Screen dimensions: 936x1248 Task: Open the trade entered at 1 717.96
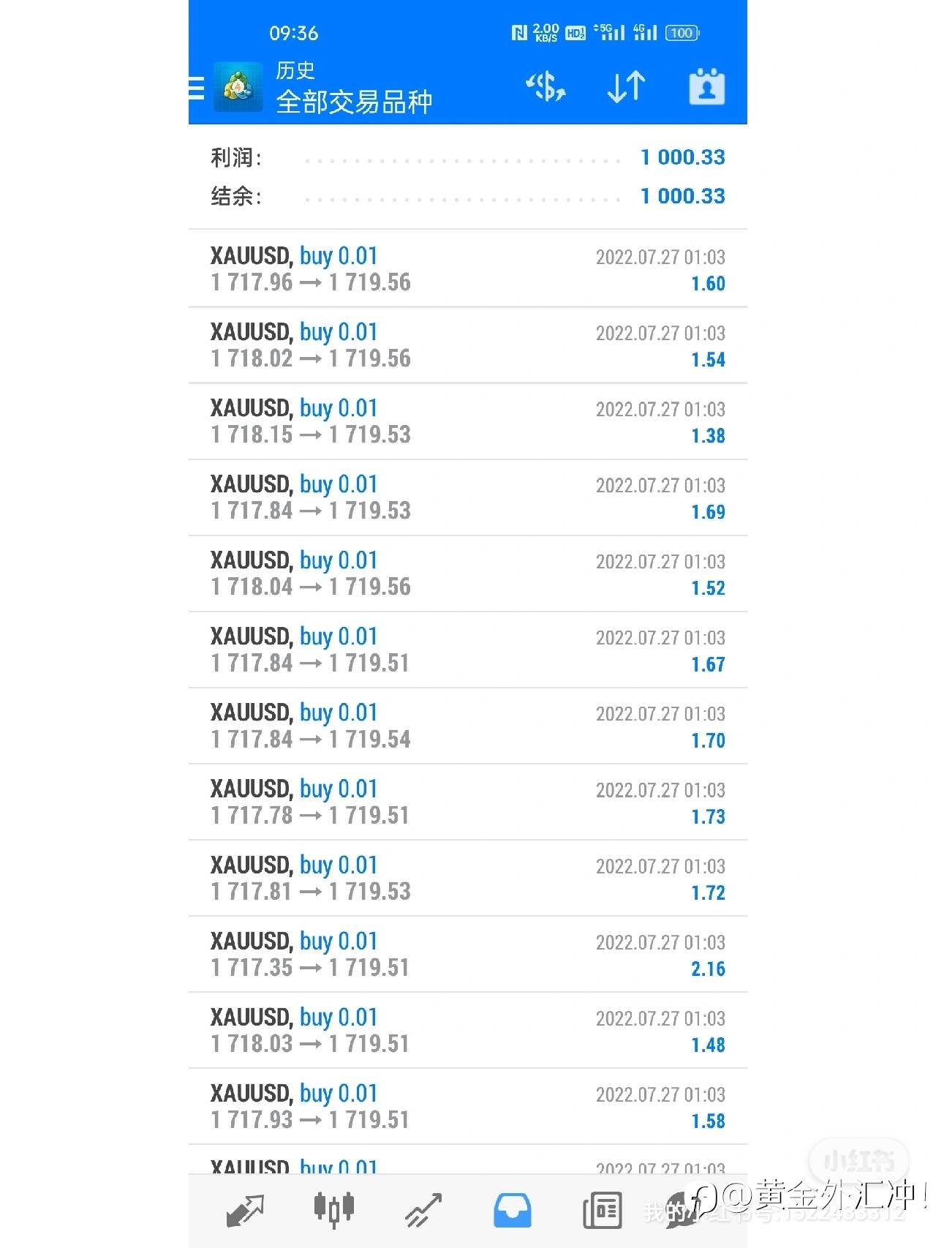(468, 269)
